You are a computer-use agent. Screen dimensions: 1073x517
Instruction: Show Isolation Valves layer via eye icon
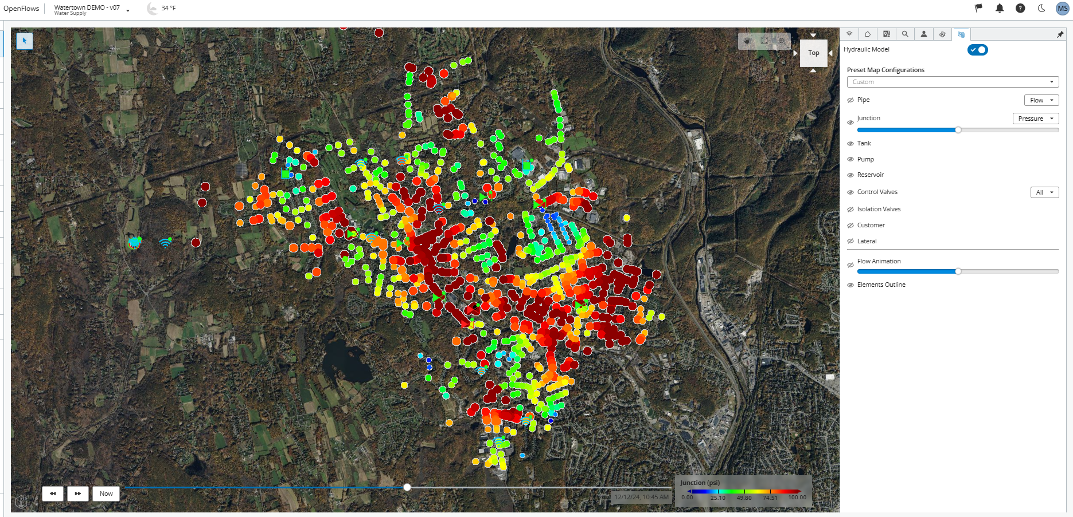pos(850,210)
